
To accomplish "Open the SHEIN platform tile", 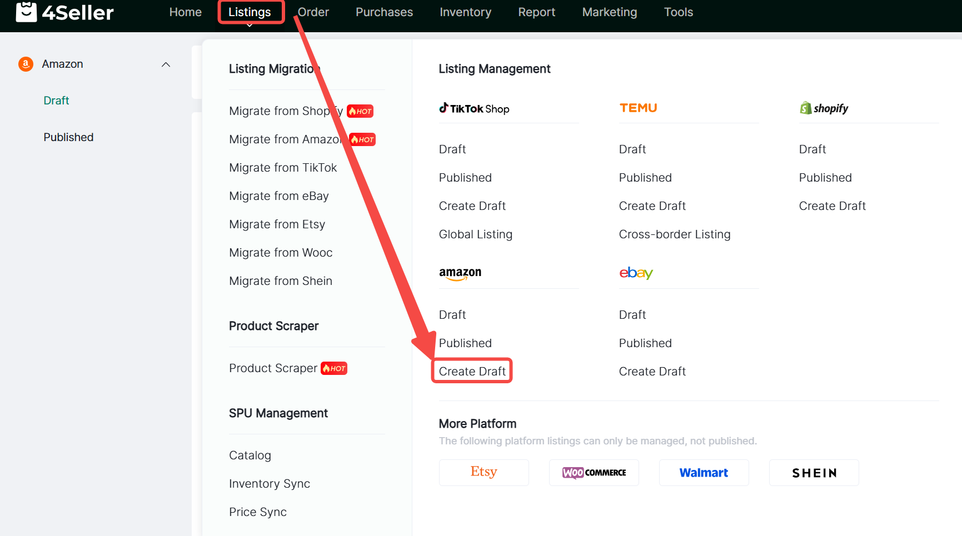I will point(814,473).
